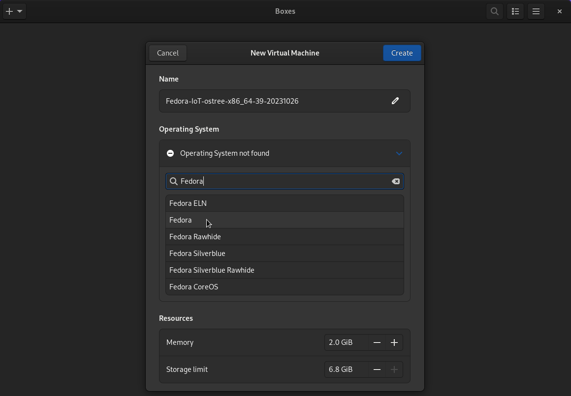Click the 'Operating System not found' status icon
571x396 pixels.
[170, 153]
